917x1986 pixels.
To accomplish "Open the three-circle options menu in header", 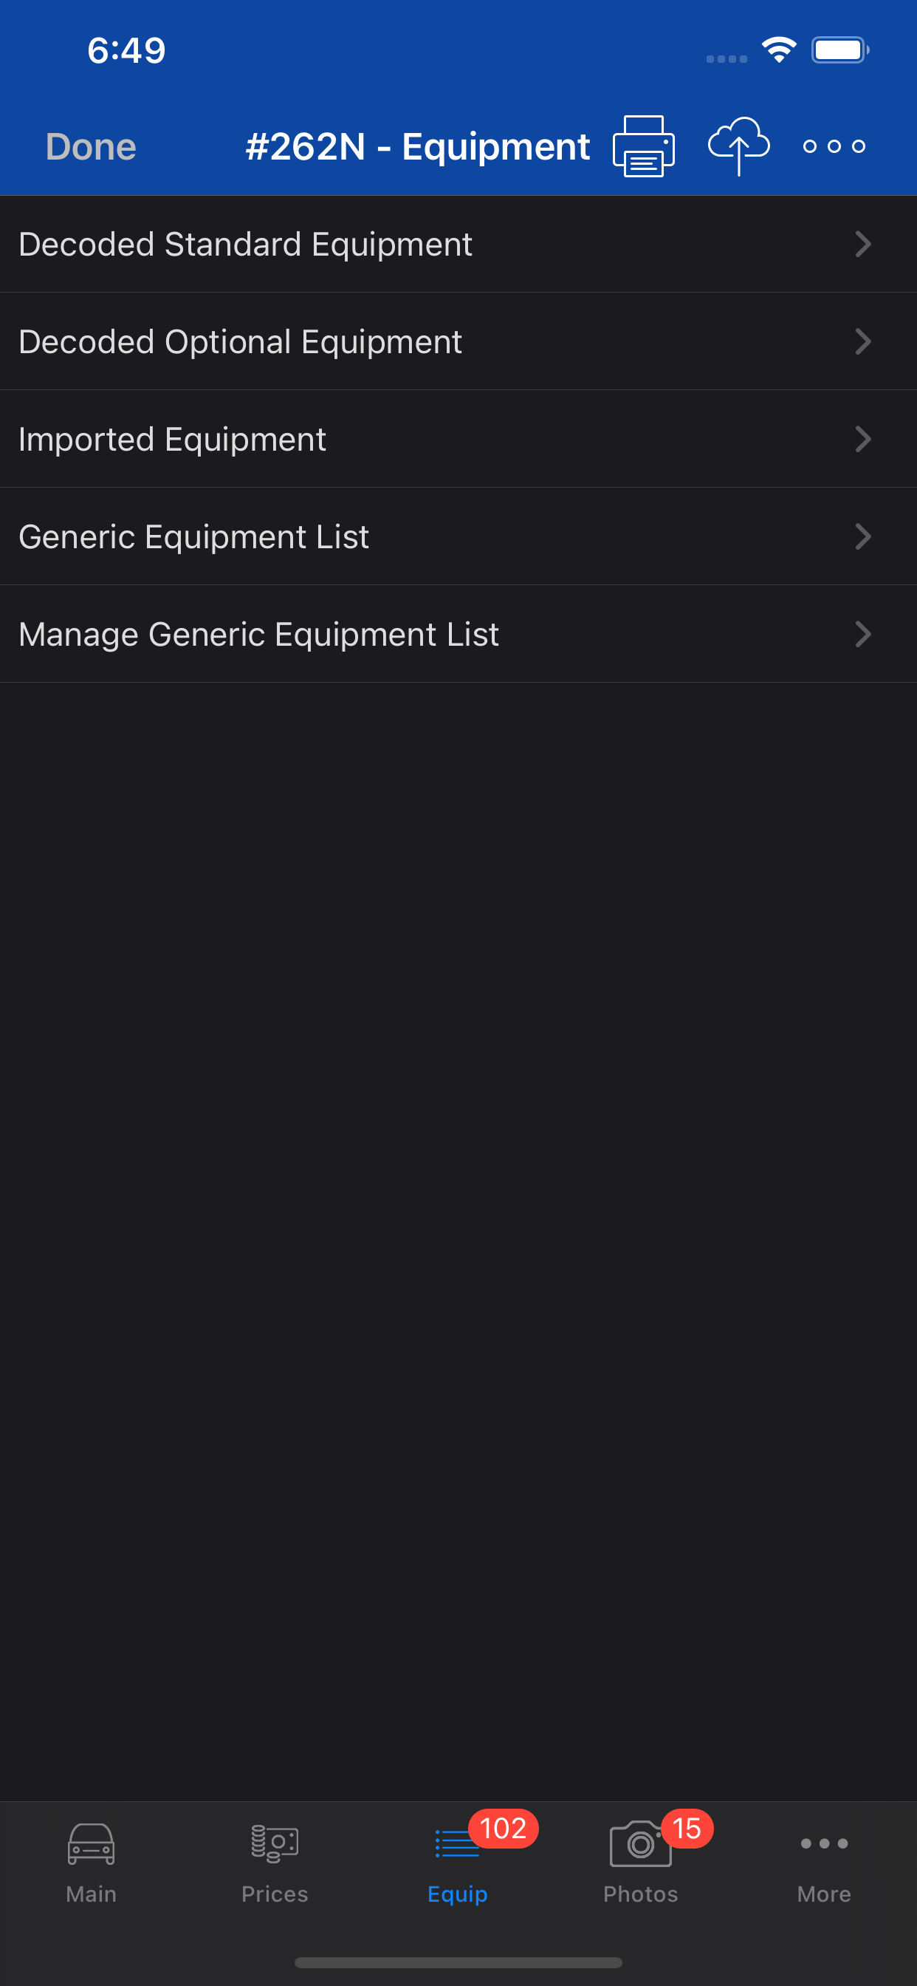I will click(x=834, y=146).
